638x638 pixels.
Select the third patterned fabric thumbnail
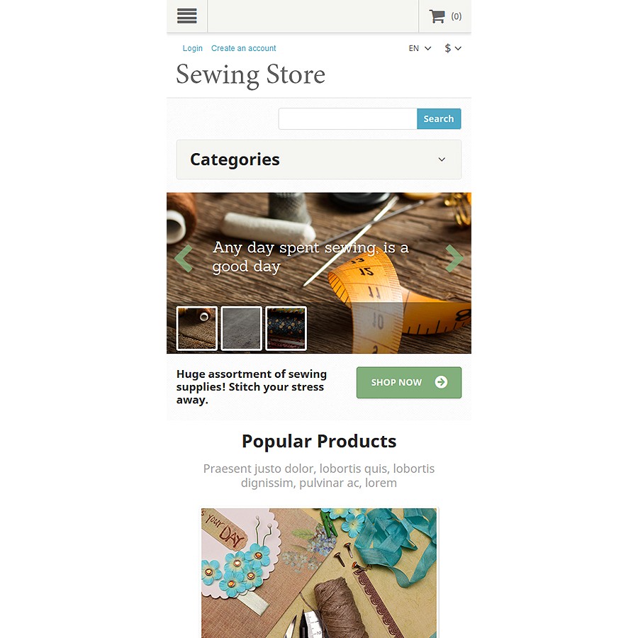click(286, 328)
